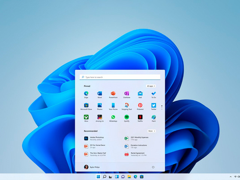
Task: Click the power button icon
Action: [153, 167]
